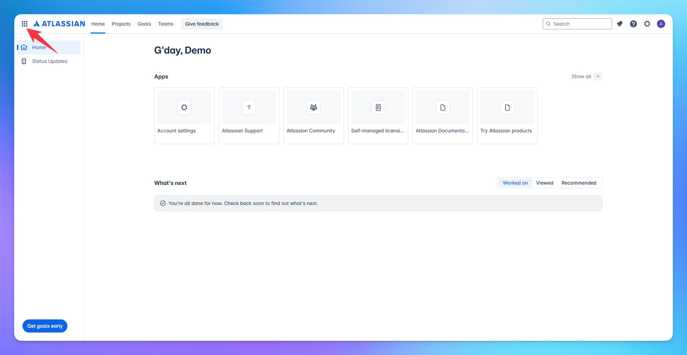The width and height of the screenshot is (687, 355).
Task: Open the notifications icon
Action: [620, 24]
